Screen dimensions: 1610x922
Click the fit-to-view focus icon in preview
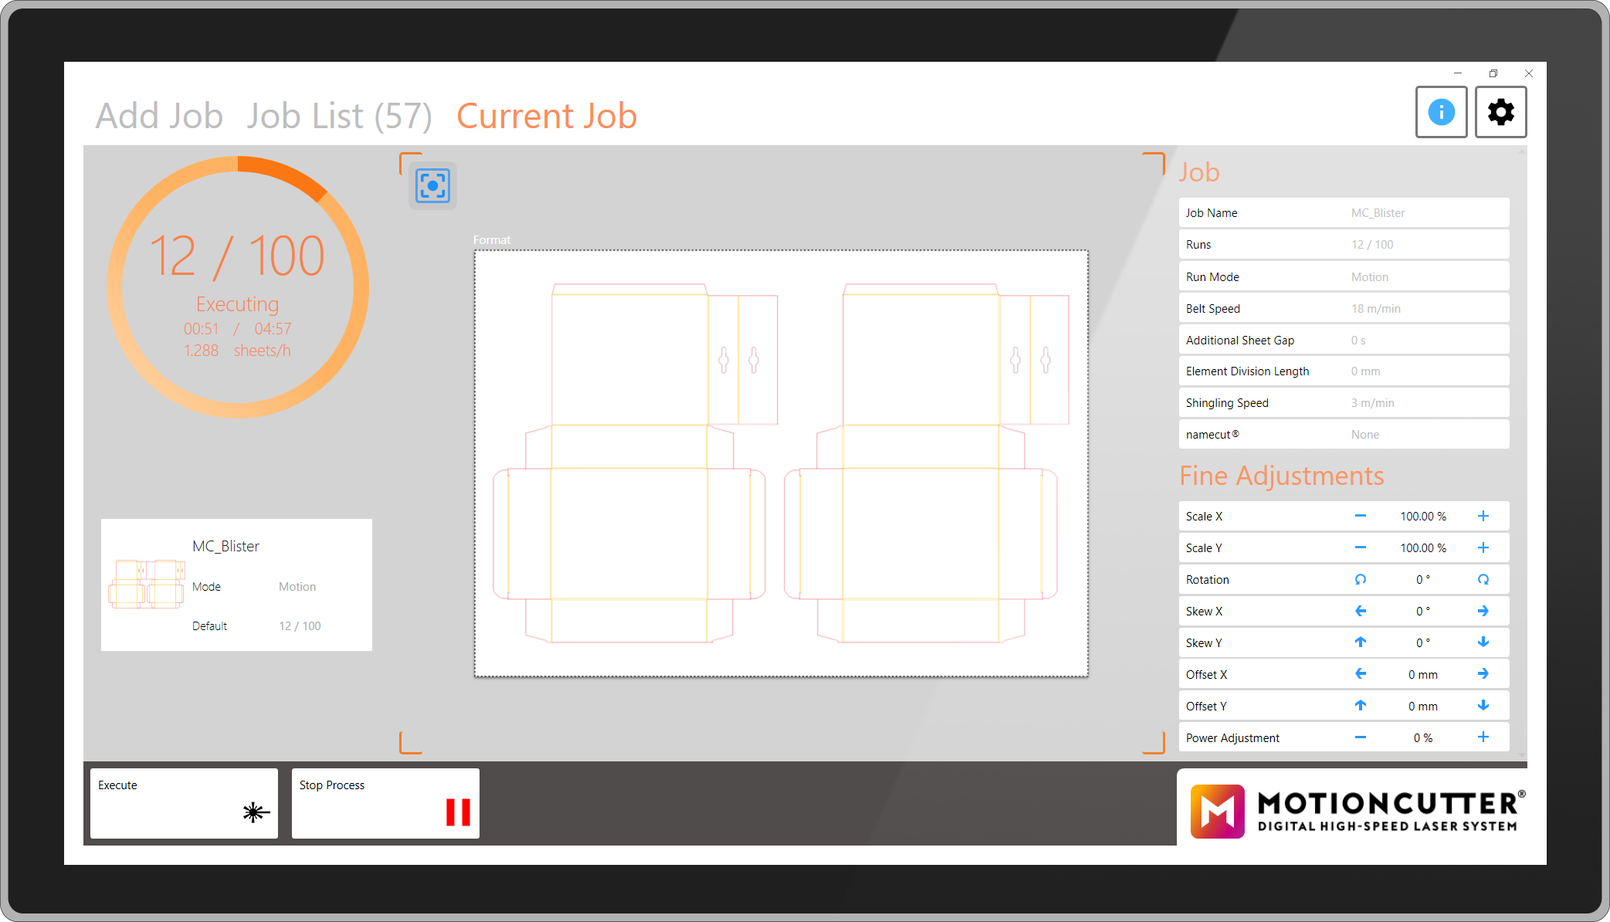tap(432, 185)
